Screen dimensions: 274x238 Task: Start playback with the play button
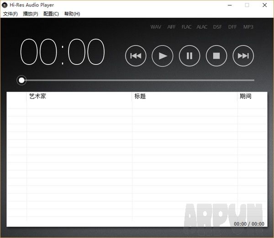click(x=163, y=56)
